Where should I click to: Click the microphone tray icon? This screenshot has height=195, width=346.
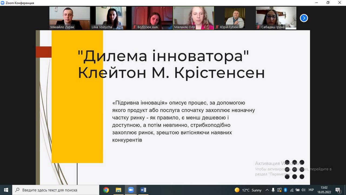[x=273, y=190]
